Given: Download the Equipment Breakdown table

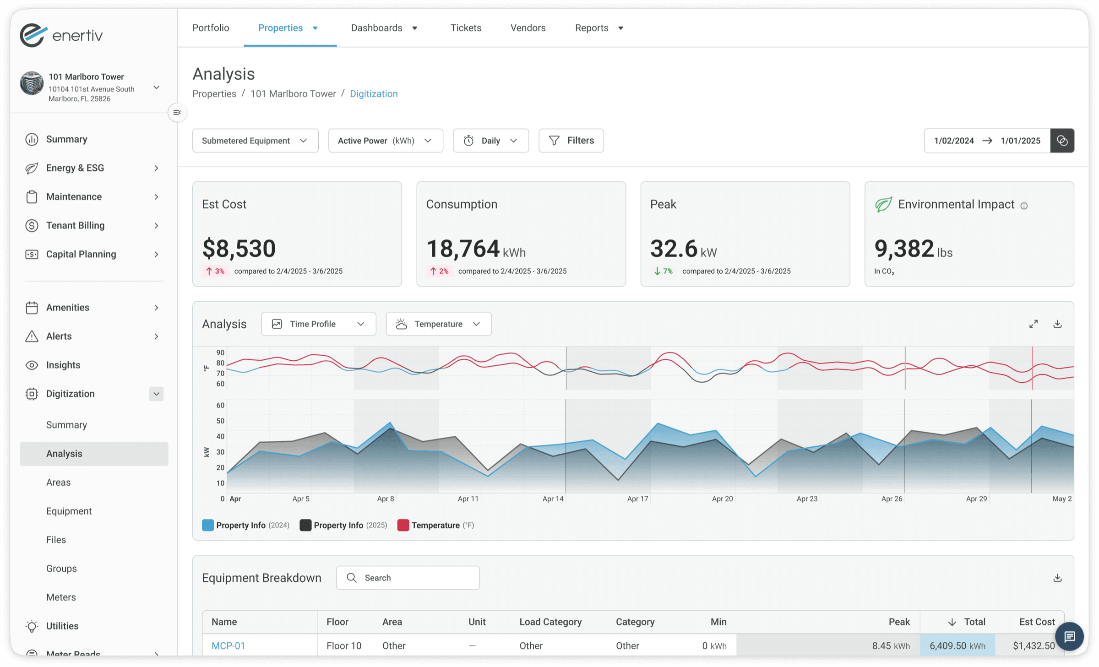Looking at the screenshot, I should pyautogui.click(x=1057, y=578).
